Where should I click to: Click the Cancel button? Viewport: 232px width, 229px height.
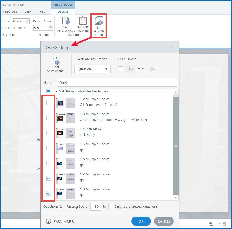[164, 221]
